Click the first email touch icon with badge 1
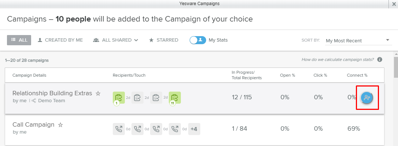This screenshot has height=146, width=398. coord(119,97)
